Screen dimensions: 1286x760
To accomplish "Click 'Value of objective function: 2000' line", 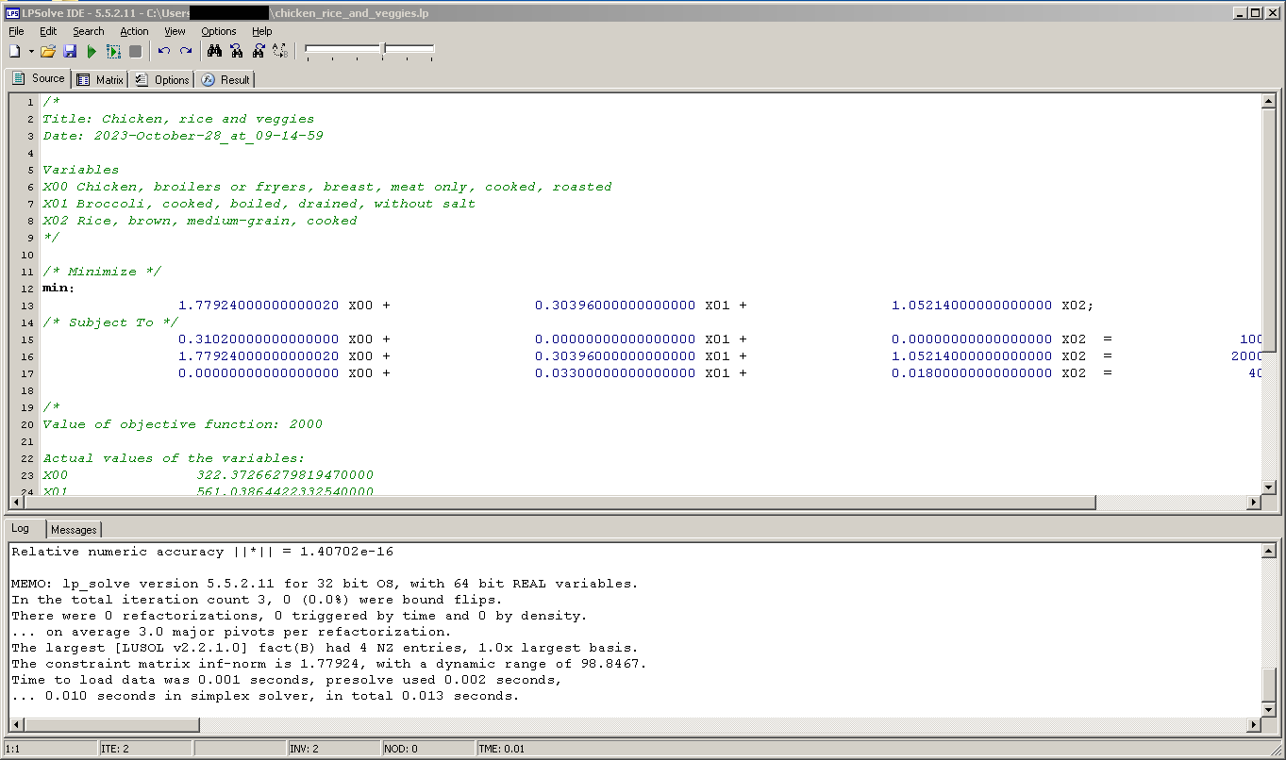I will pos(183,424).
